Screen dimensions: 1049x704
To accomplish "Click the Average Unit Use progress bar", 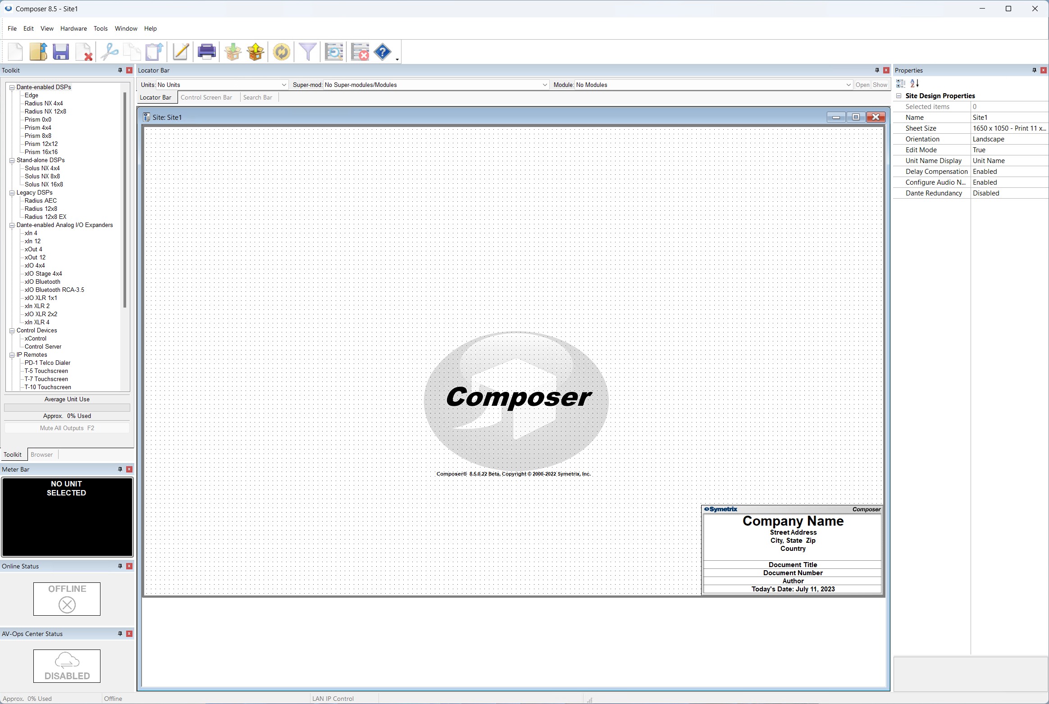I will (67, 408).
